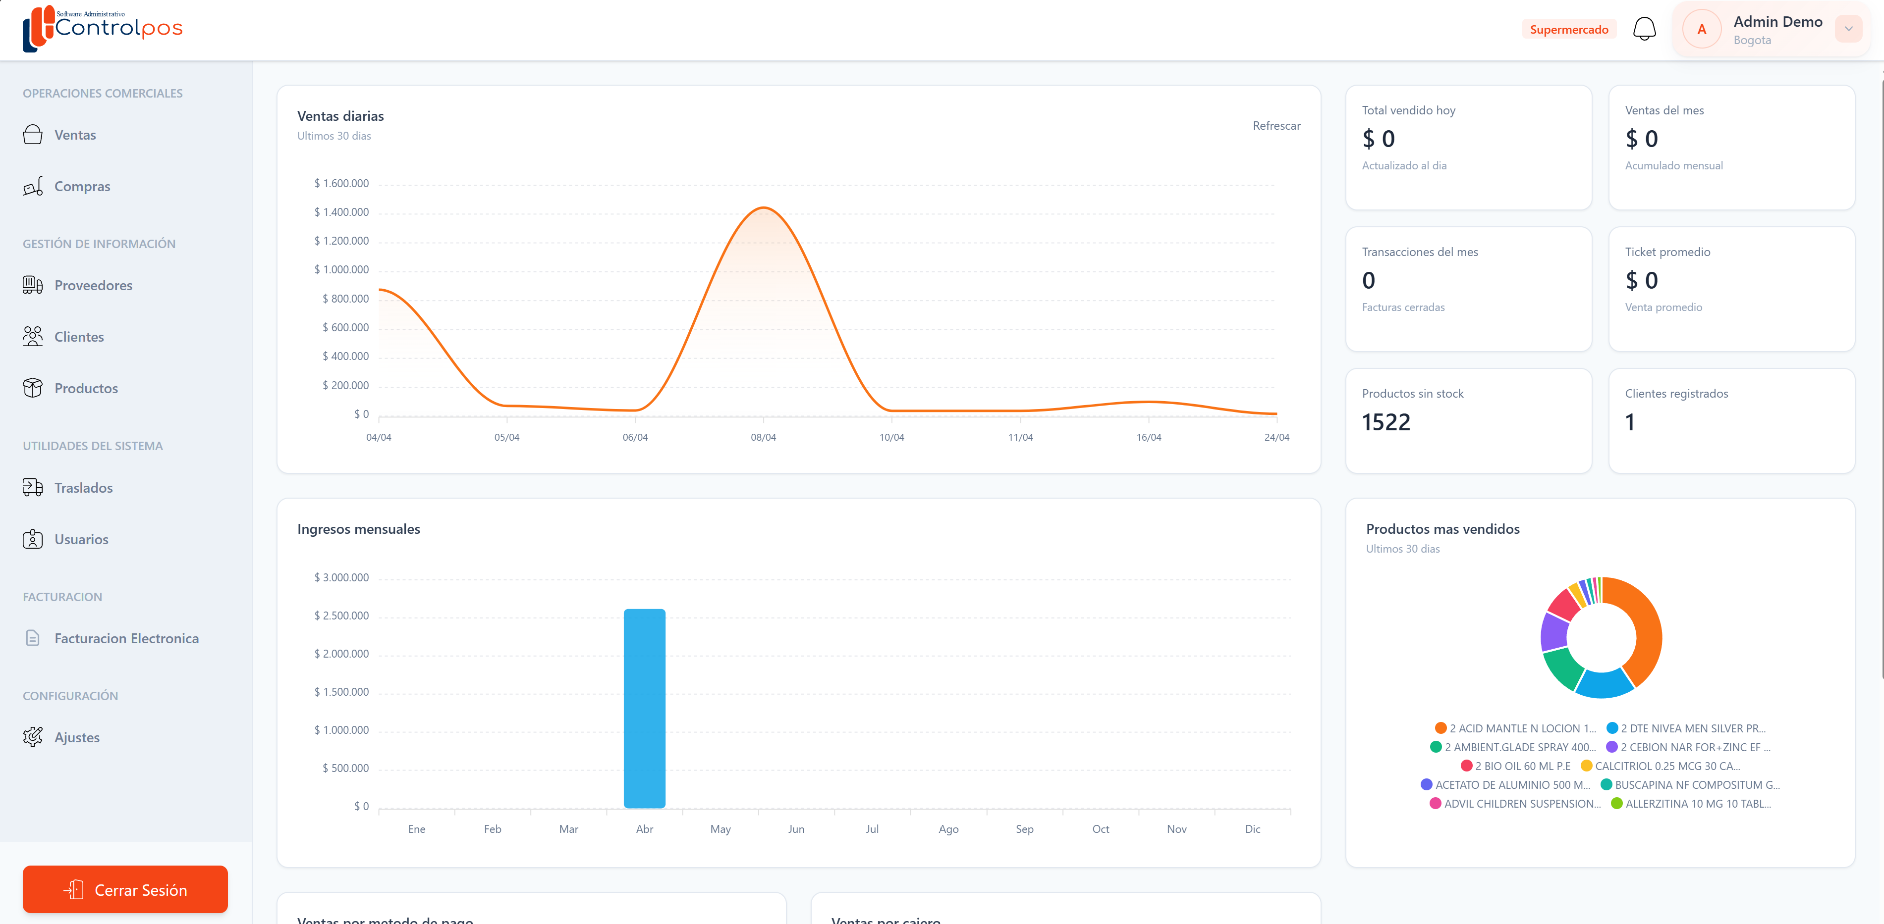This screenshot has height=924, width=1884.
Task: Click the Compras hand-truck icon
Action: (33, 186)
